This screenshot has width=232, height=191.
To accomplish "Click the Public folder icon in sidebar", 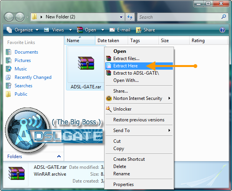I will (x=8, y=94).
